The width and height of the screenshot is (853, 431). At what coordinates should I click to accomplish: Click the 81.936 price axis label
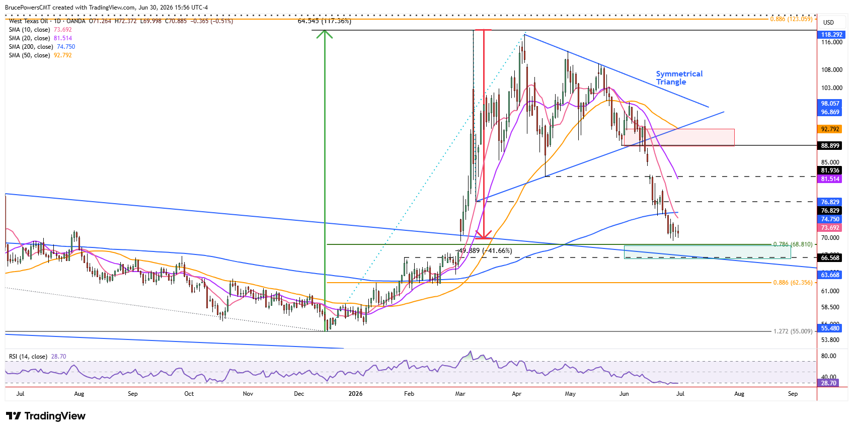(x=830, y=170)
